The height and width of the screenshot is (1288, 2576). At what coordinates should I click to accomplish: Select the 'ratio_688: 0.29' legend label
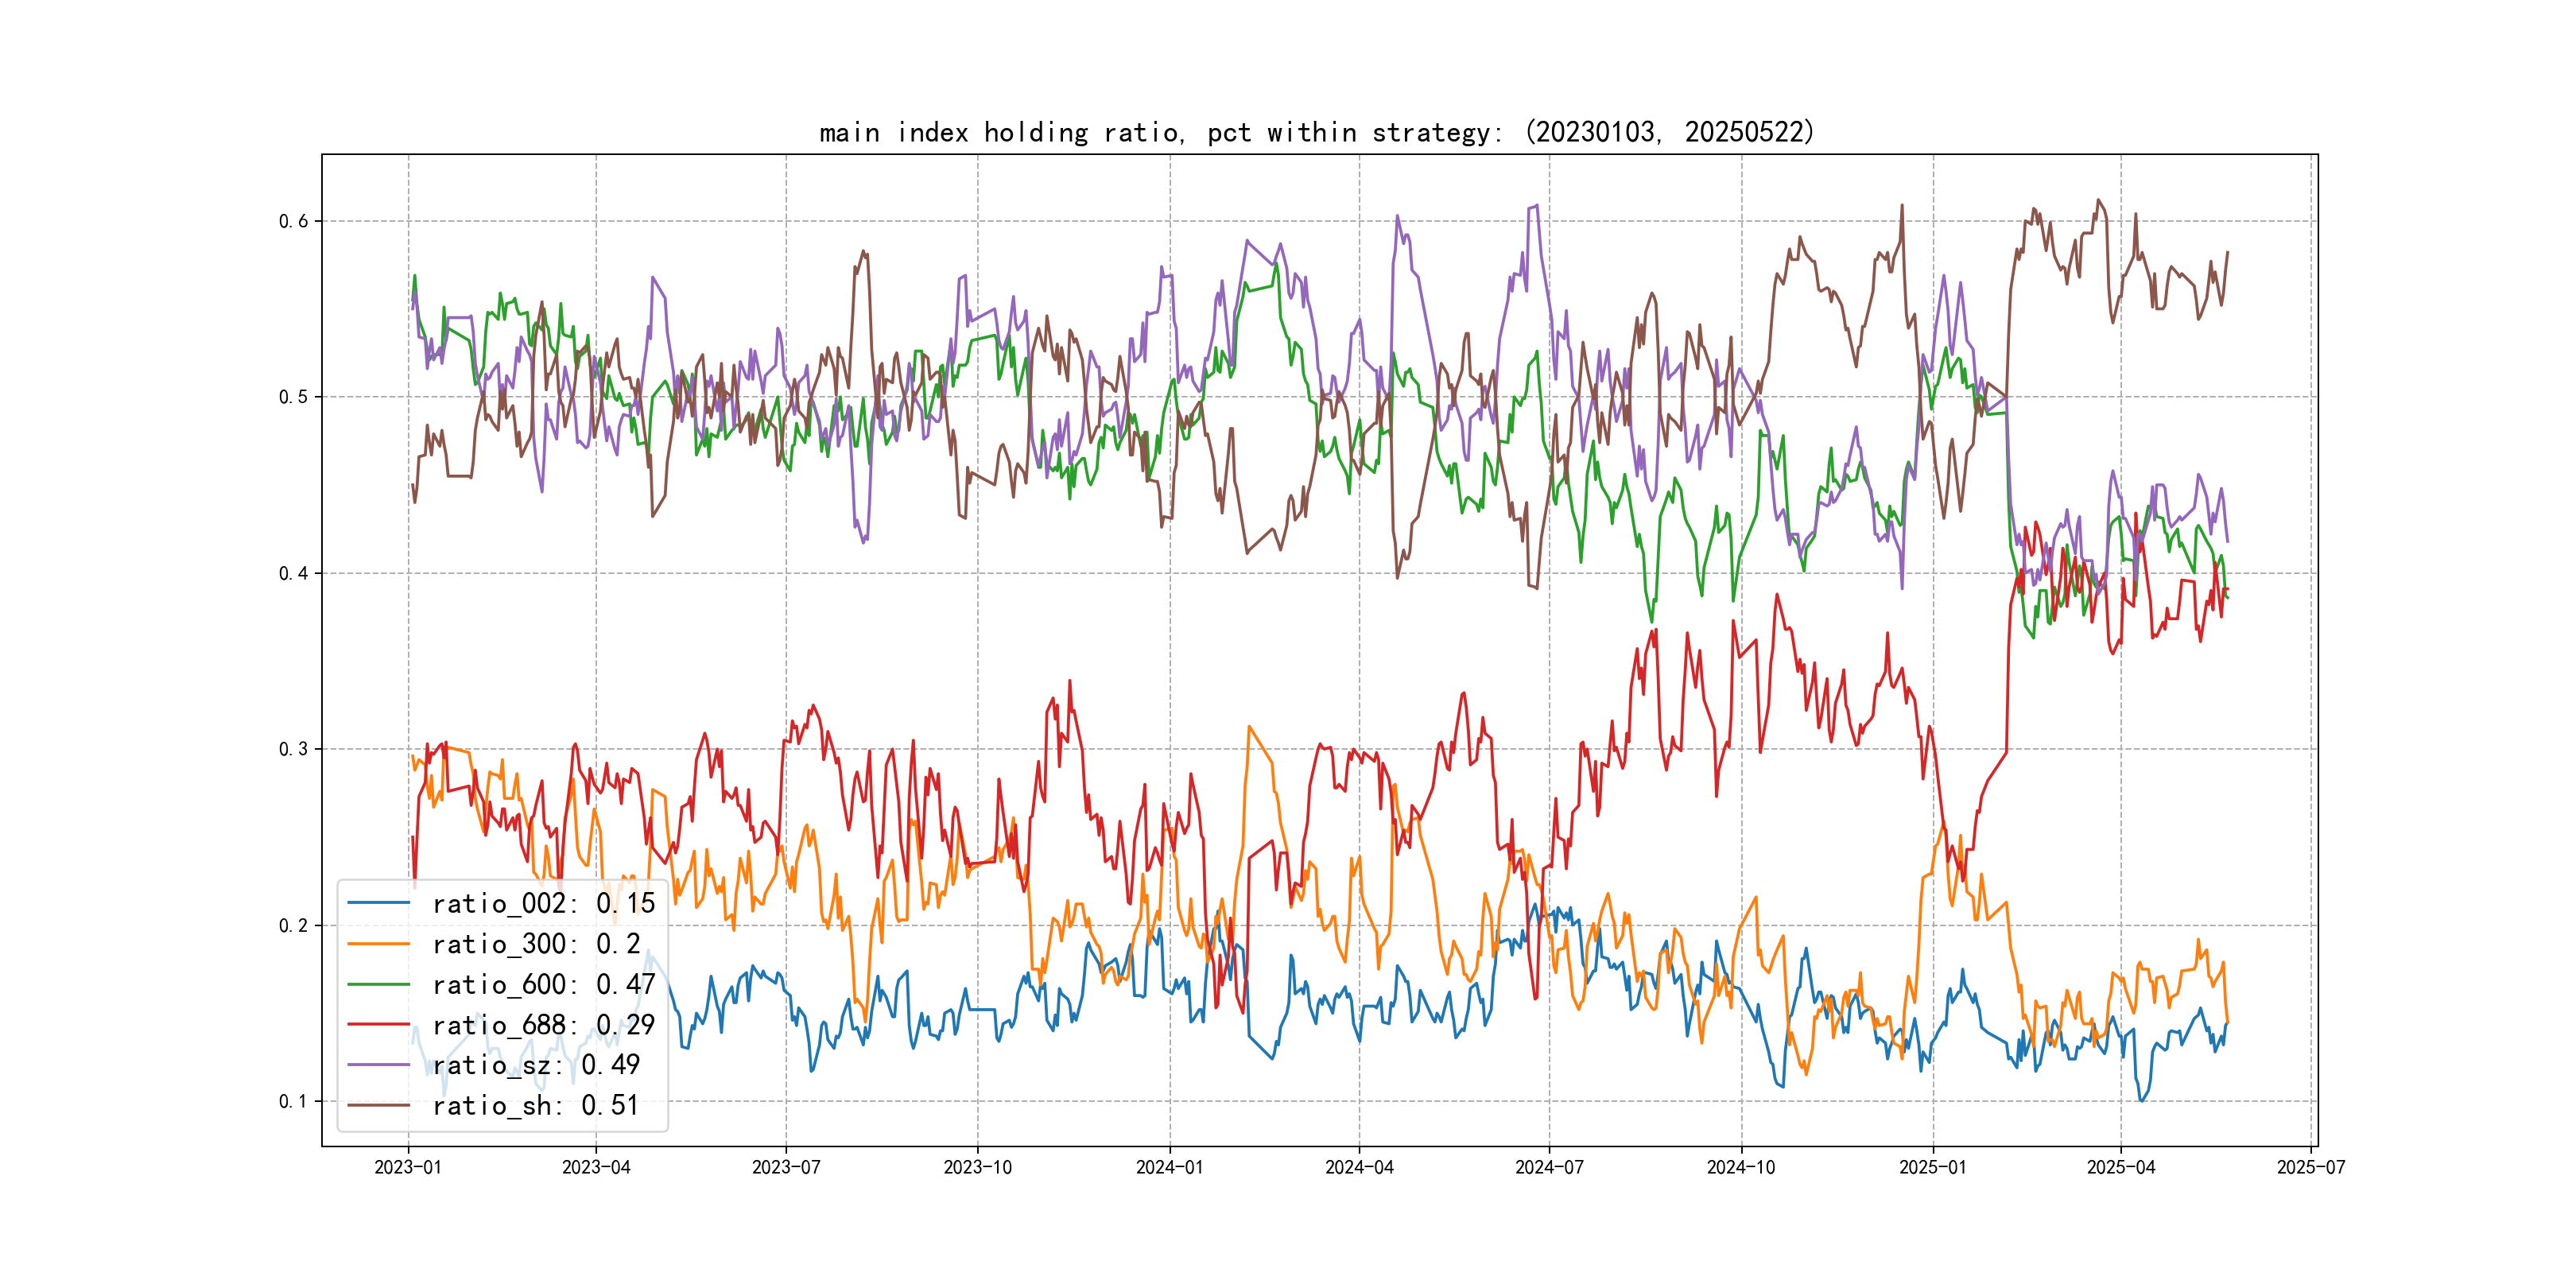543,1025
